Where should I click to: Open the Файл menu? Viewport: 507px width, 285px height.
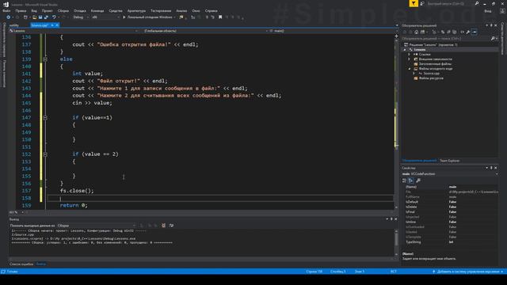click(x=6, y=10)
